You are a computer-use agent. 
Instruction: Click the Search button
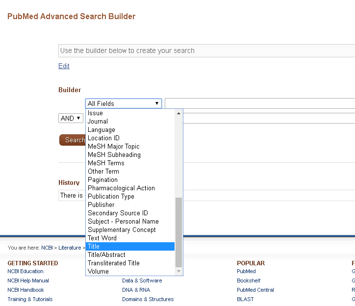73,140
